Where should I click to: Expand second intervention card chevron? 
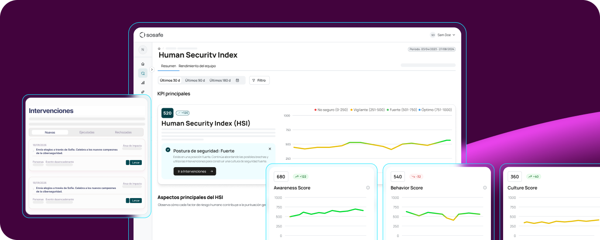tap(34, 189)
